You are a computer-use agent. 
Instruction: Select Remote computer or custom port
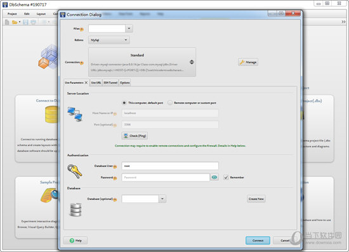coord(170,103)
